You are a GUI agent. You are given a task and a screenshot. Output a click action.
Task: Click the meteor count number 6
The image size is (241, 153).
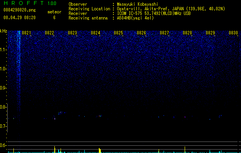pos(54,18)
